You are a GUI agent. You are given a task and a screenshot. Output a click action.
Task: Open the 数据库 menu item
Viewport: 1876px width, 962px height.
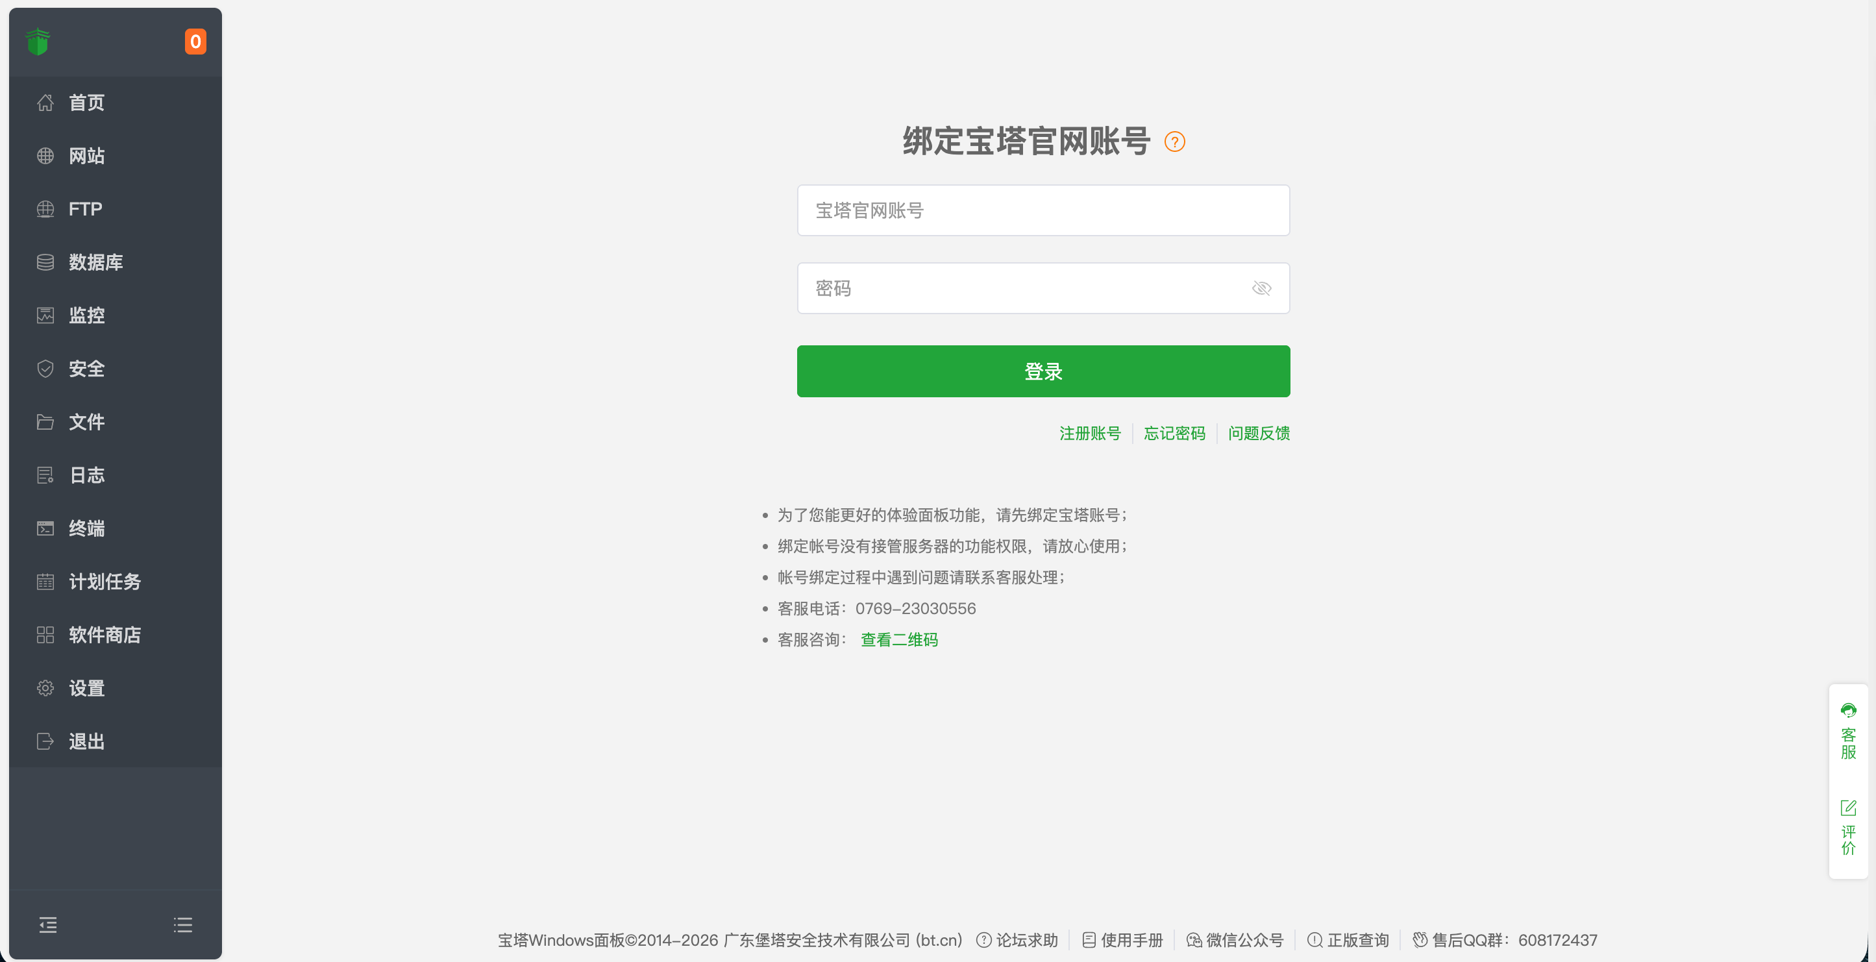(115, 262)
